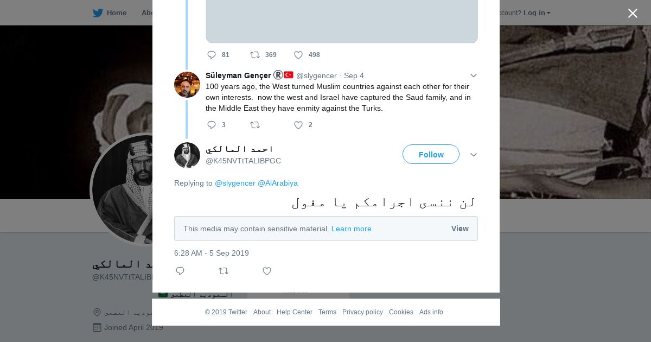This screenshot has height=342, width=651.
Task: Retweet the main tweet from Sep 5
Action: coord(224,271)
